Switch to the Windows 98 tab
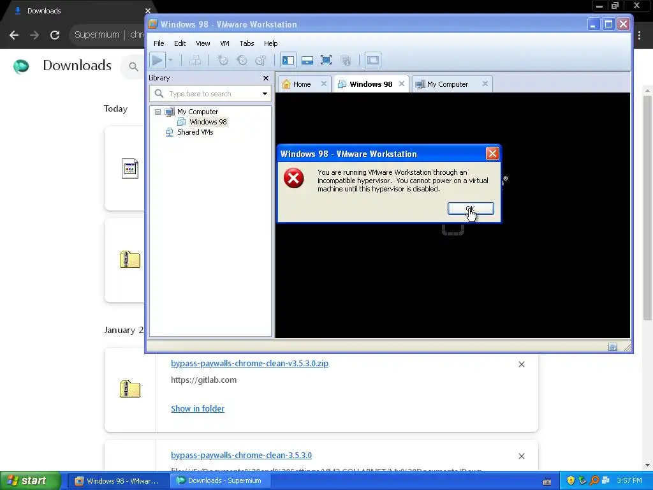653x490 pixels. point(371,84)
